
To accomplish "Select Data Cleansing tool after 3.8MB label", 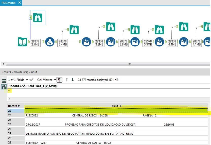I will (x=135, y=42).
